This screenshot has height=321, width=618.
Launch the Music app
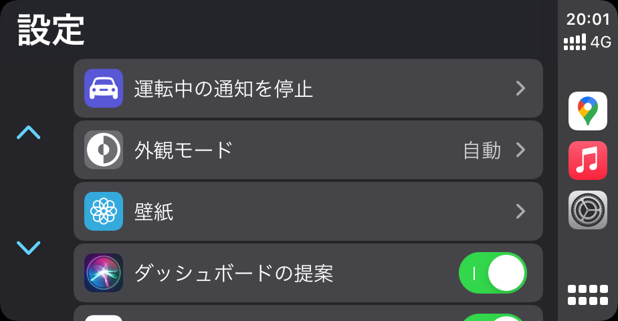(x=588, y=160)
